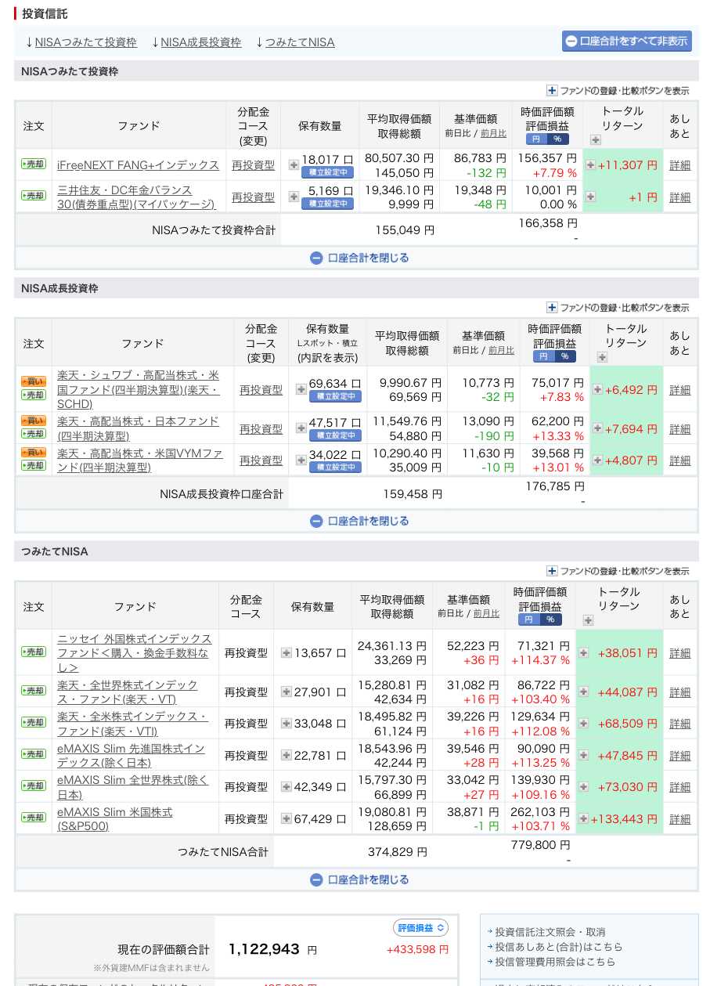The width and height of the screenshot is (710, 986).
Task: Open 詳細 link for eMAXIS Slim 全世界株式(除く日本)
Action: tap(680, 786)
